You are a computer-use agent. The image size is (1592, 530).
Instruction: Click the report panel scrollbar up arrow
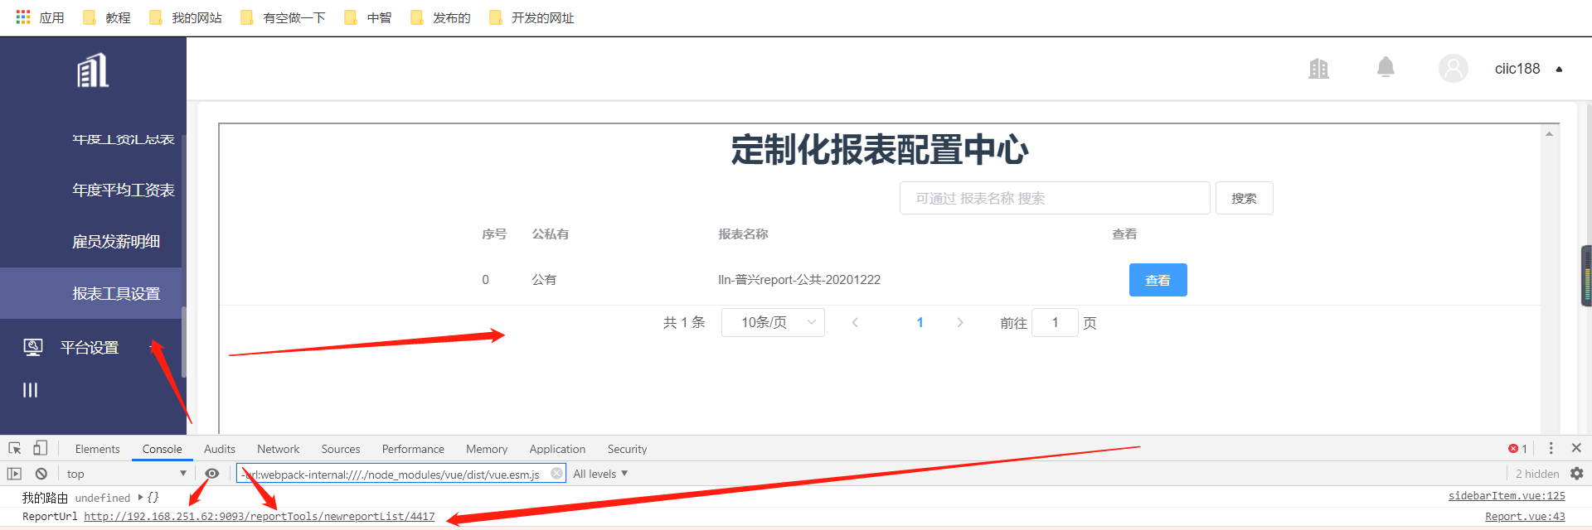pos(1549,133)
